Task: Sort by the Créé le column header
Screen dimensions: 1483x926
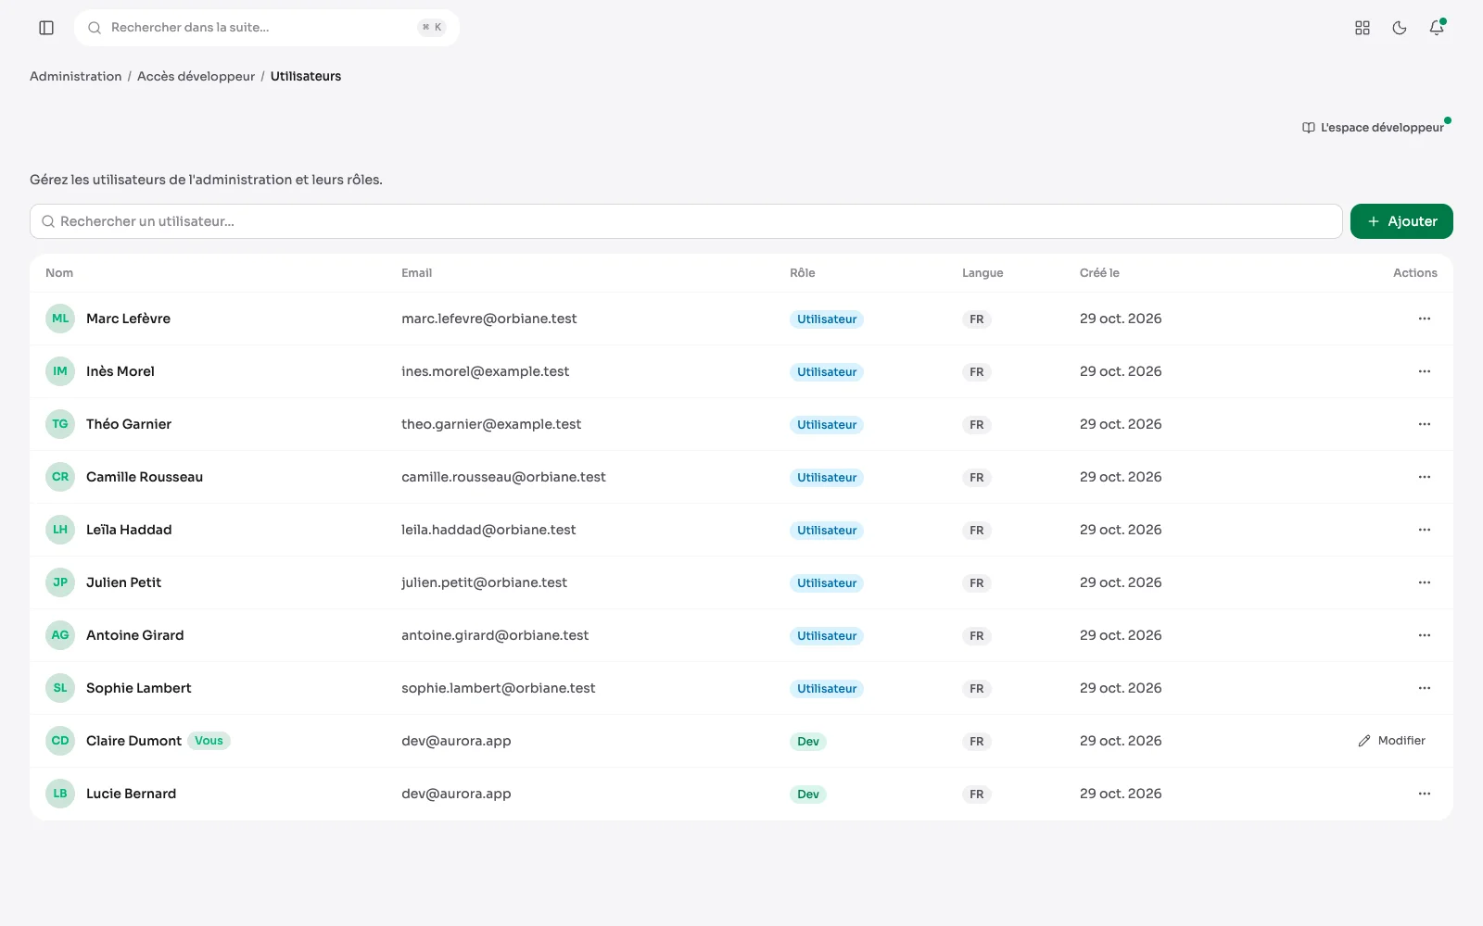Action: [1099, 273]
